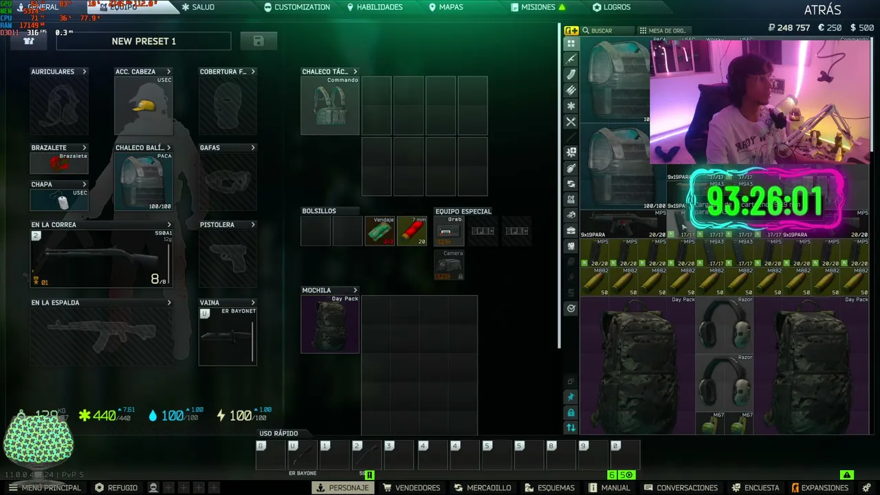This screenshot has height=495, width=880.
Task: Toggle the stash pin icon
Action: point(571,397)
